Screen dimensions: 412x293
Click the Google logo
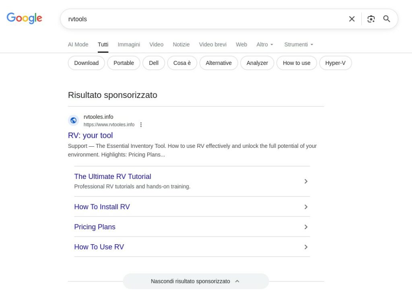[x=25, y=18]
